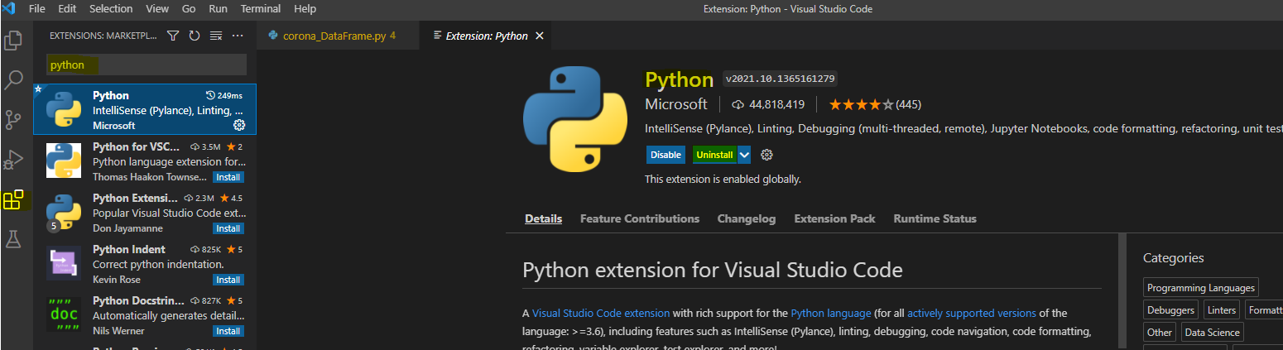Open the Runtime Status tab
1283x350 pixels.
935,218
